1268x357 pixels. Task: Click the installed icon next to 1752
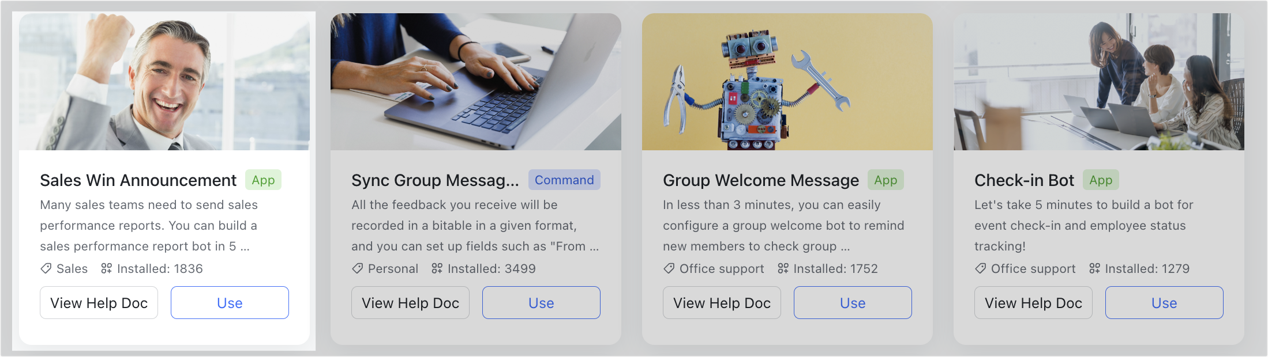(783, 268)
